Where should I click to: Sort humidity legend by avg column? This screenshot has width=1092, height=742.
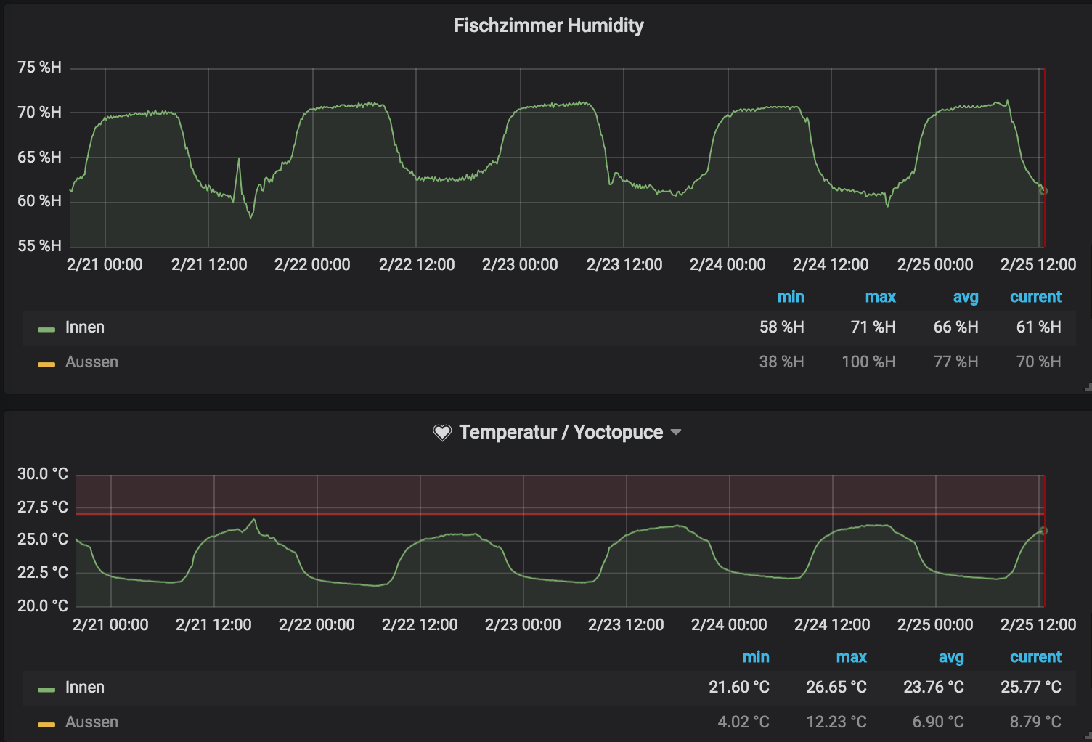(966, 297)
